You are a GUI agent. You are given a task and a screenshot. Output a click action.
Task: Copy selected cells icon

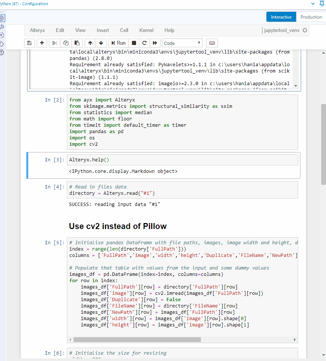[x=66, y=43]
